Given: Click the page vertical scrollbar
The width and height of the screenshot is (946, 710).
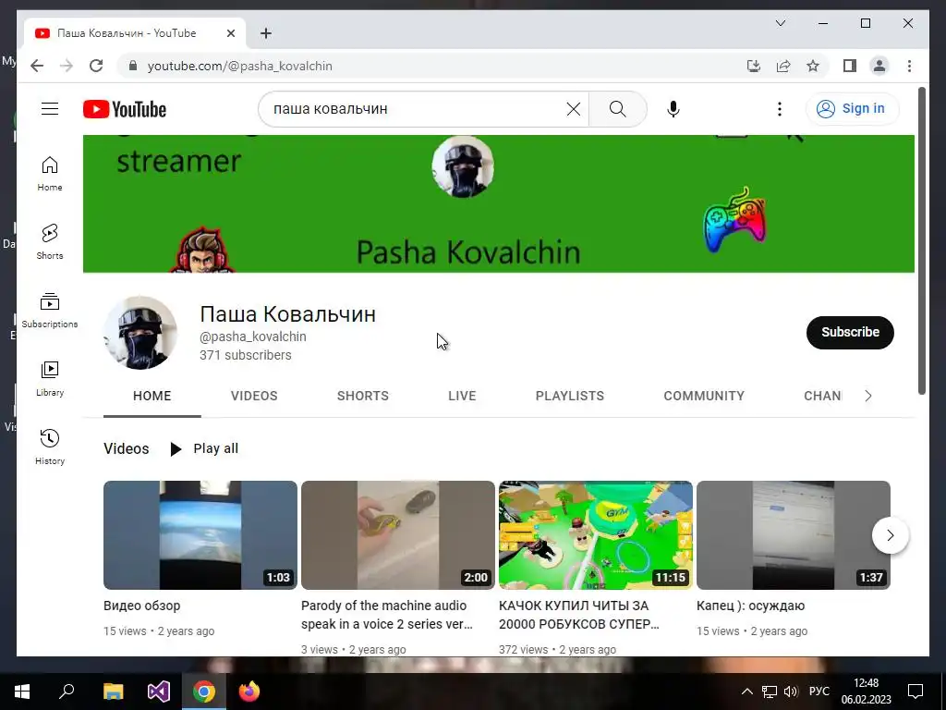Looking at the screenshot, I should coord(921,241).
